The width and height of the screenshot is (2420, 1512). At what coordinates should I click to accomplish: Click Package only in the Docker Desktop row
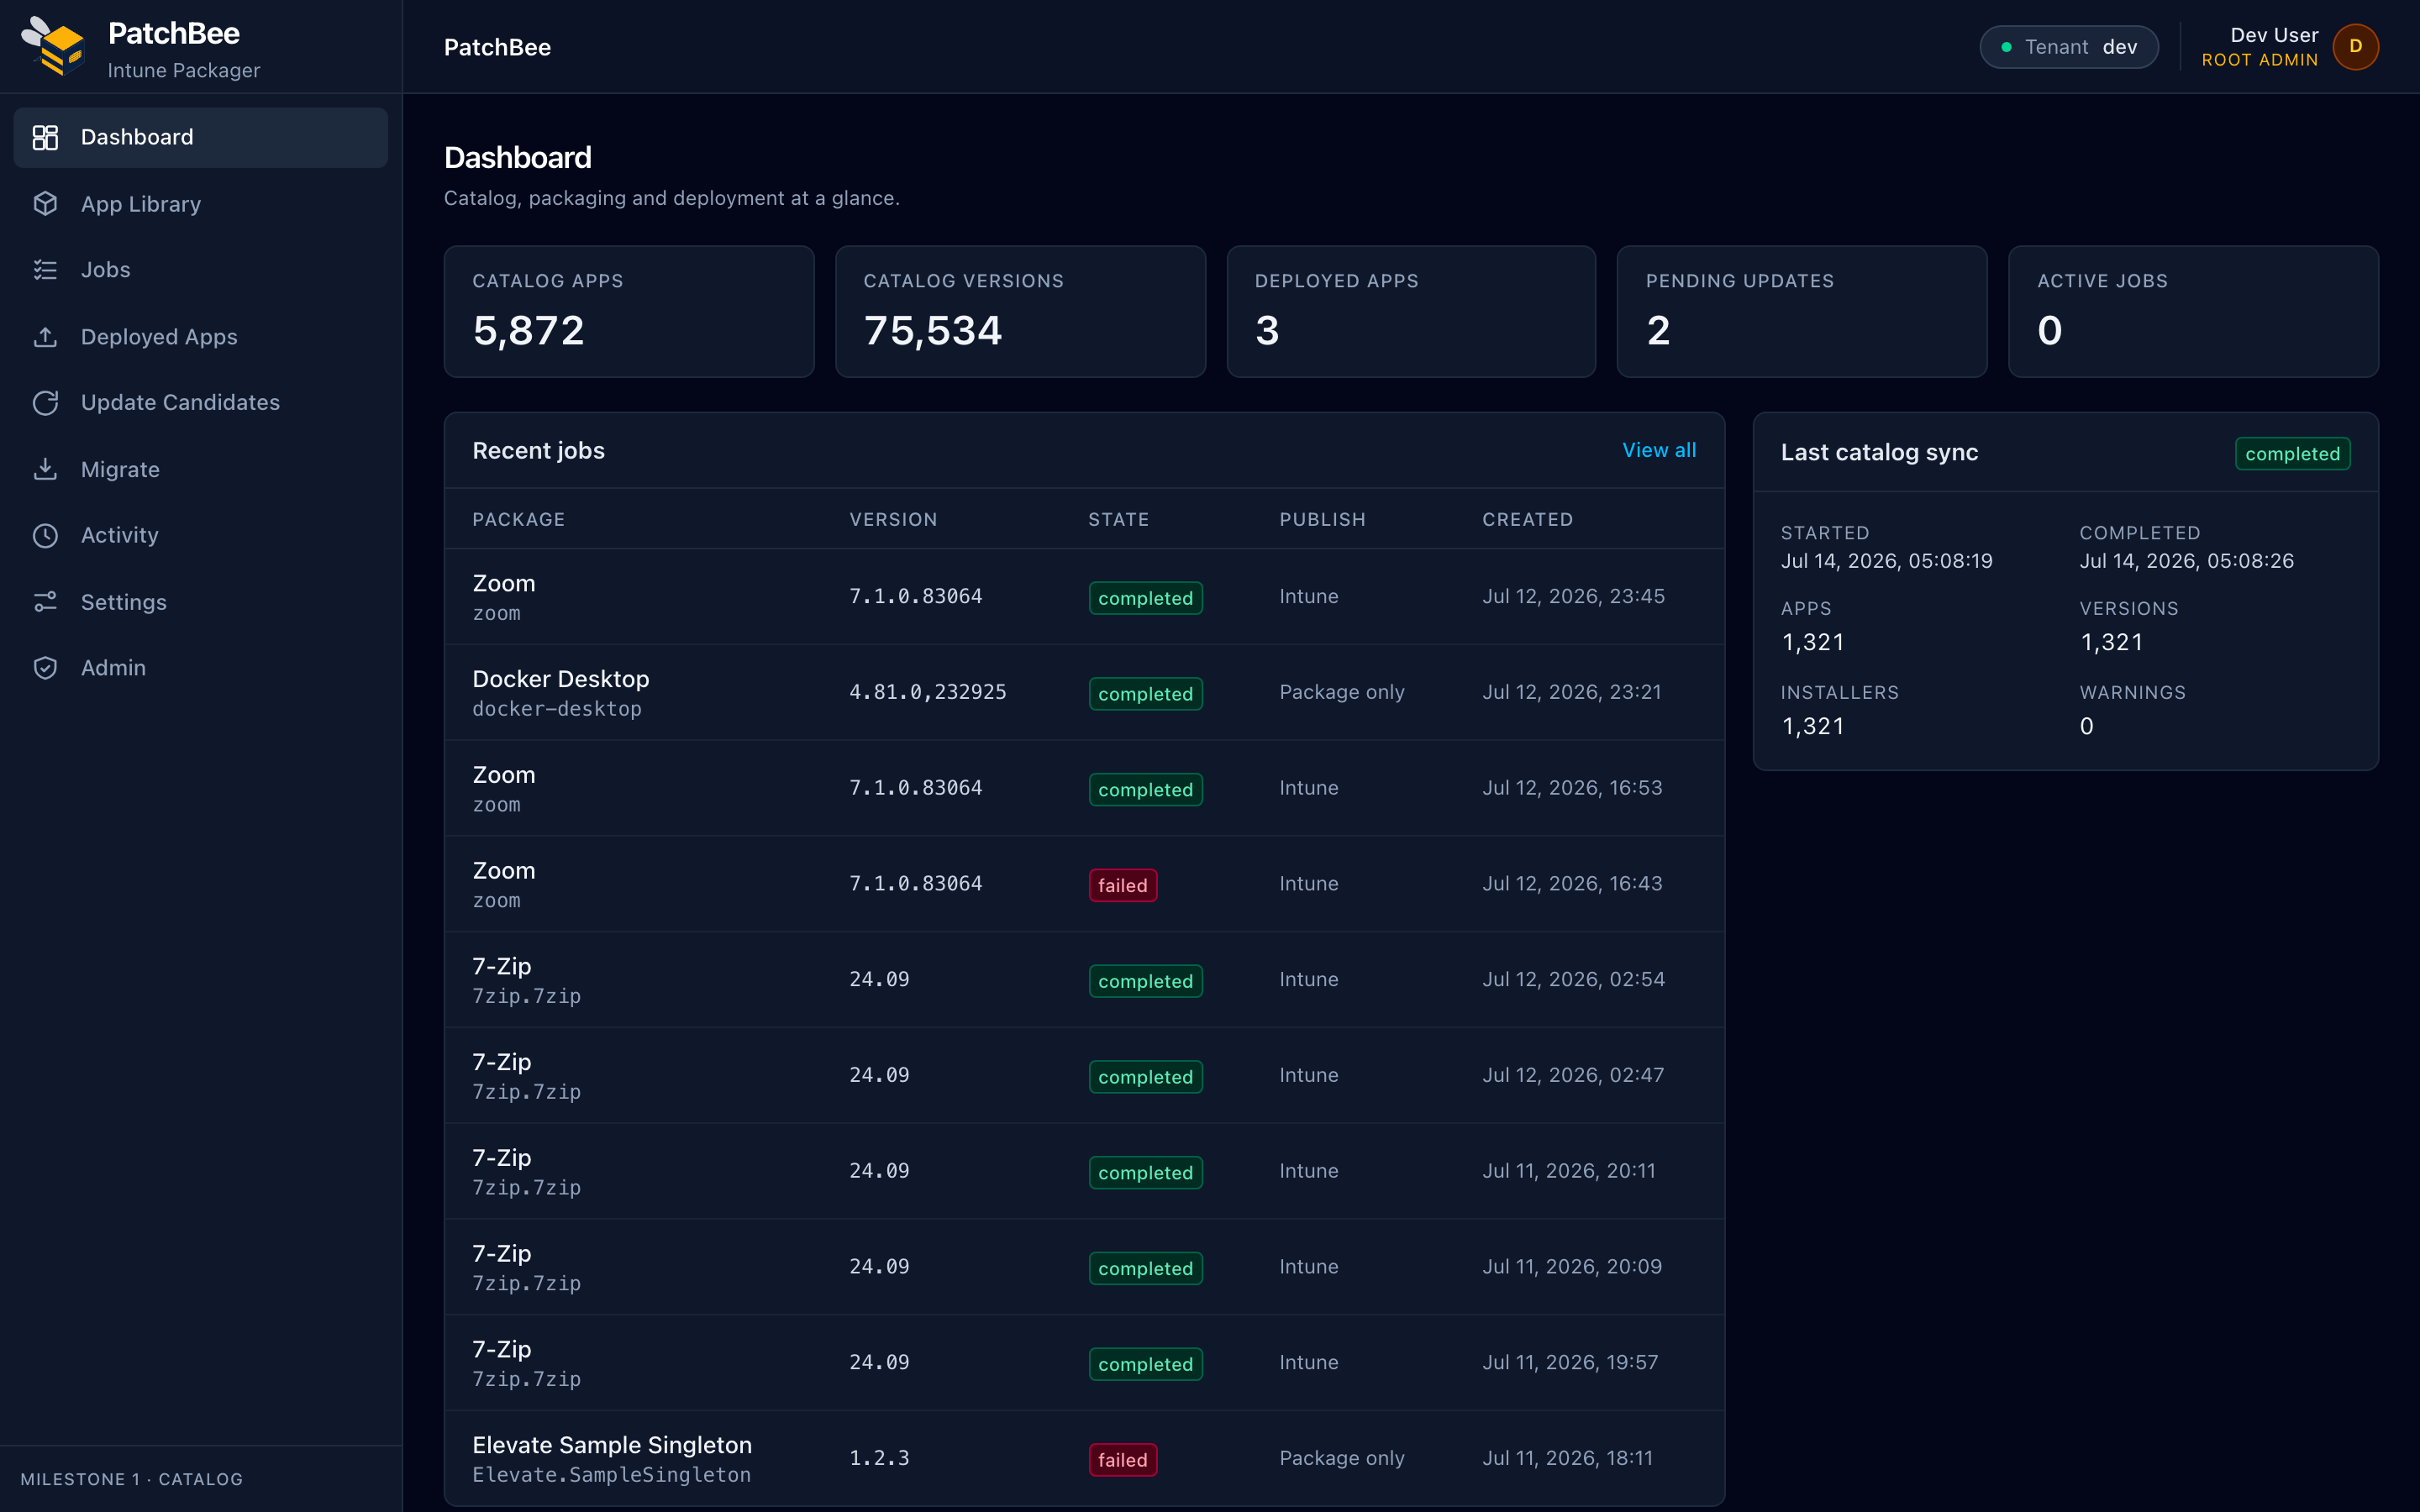coord(1341,692)
